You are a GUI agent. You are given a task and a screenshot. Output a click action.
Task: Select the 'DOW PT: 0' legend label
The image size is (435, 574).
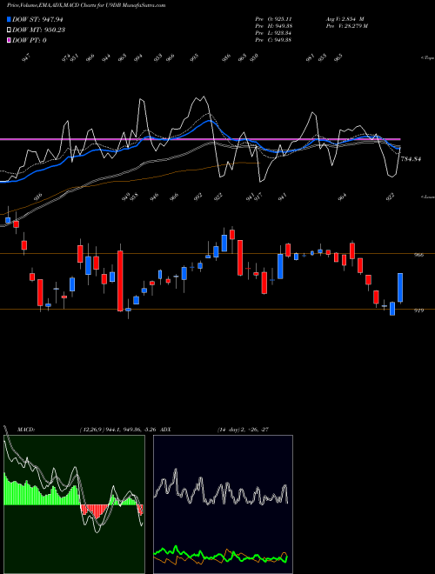30,40
